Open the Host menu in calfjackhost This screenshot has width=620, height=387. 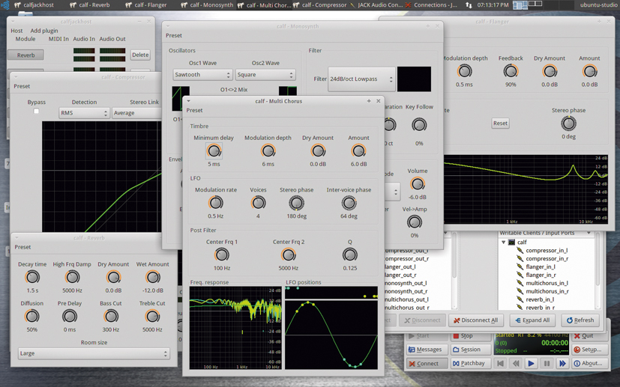click(16, 31)
